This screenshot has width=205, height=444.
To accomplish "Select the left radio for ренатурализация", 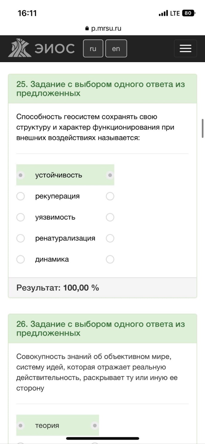I will pos(21,238).
